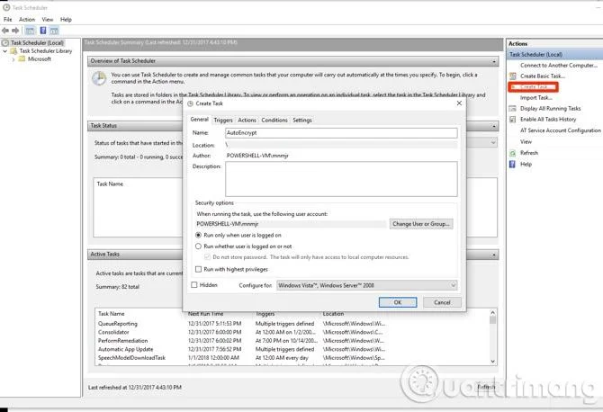This screenshot has height=412, width=603.
Task: Select QueueReporting task row
Action: click(241, 324)
